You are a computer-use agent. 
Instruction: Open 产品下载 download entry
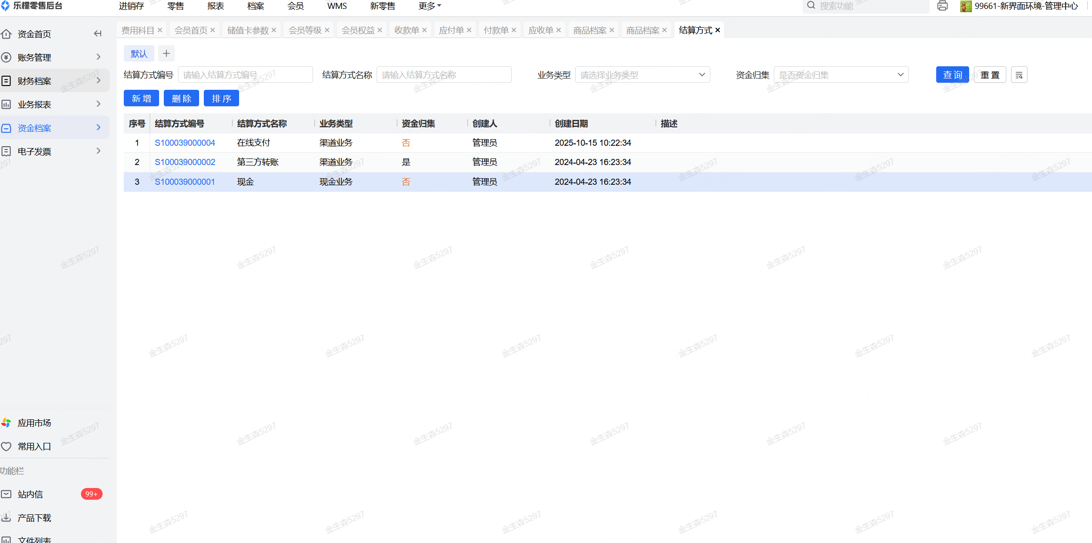coord(34,518)
